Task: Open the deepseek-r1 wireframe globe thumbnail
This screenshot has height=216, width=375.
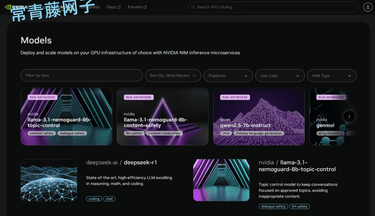Action: click(x=49, y=180)
